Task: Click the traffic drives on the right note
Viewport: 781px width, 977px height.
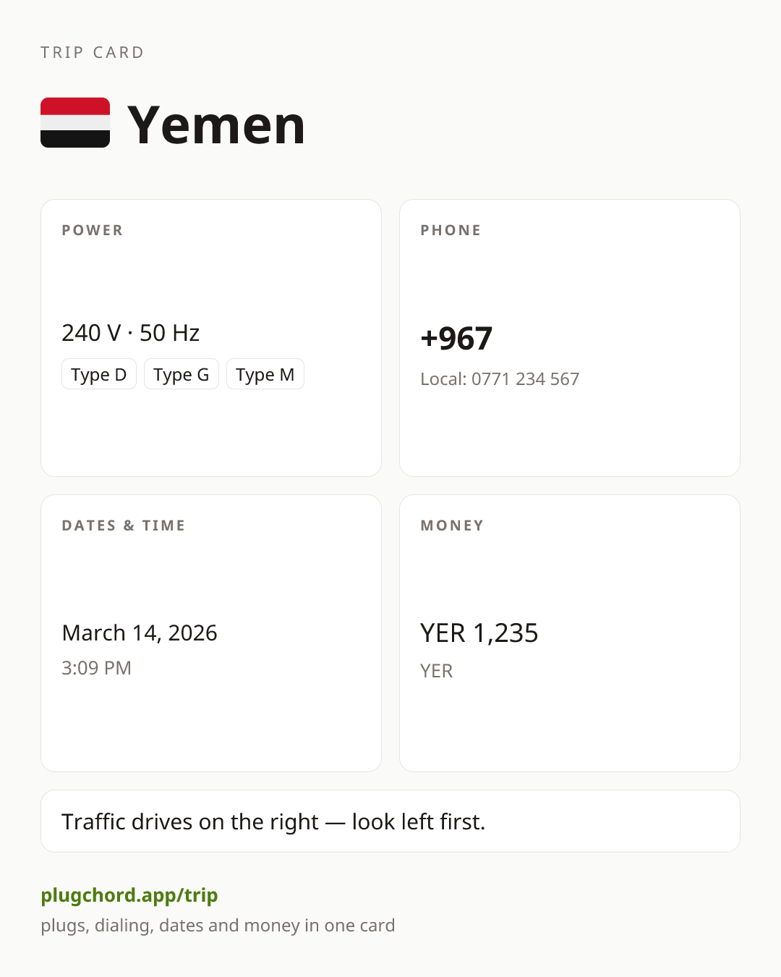Action: click(x=273, y=821)
